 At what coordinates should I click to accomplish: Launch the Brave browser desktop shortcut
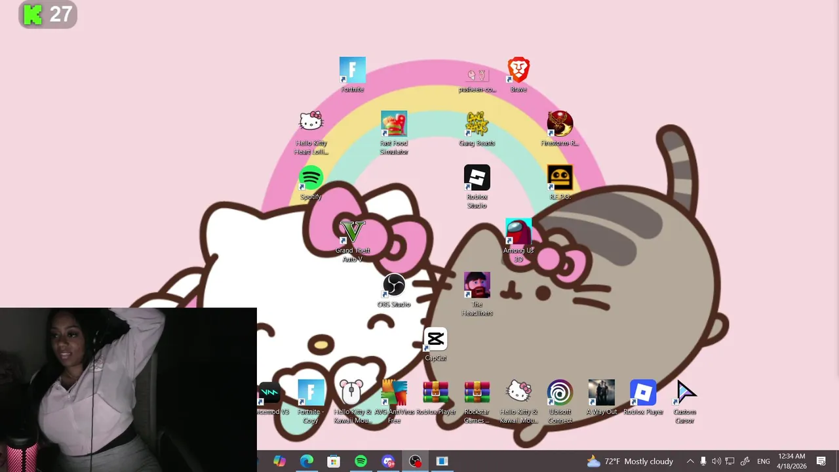click(x=518, y=75)
